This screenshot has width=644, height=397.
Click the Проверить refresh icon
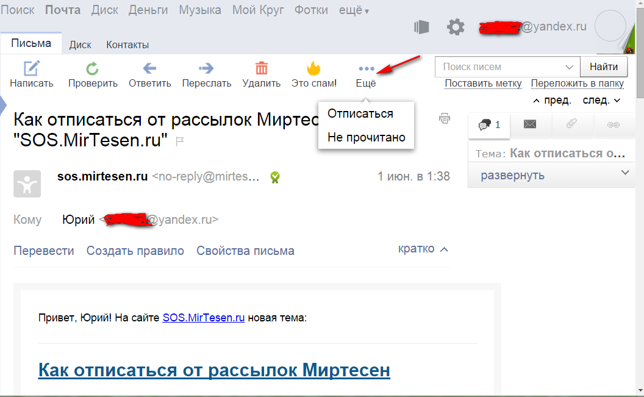pos(93,68)
